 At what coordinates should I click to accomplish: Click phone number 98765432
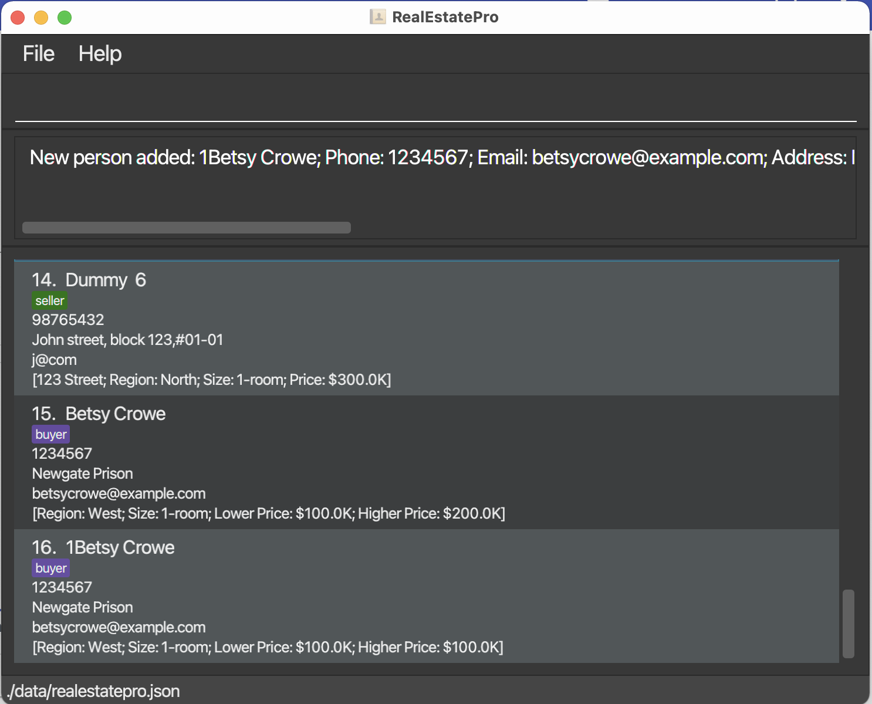click(x=68, y=320)
